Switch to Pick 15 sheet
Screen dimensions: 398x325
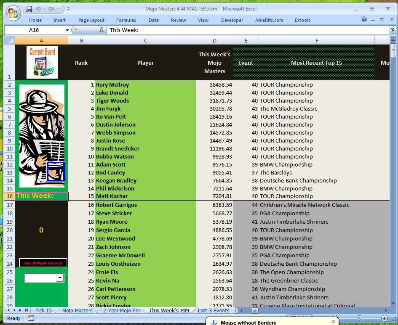pyautogui.click(x=43, y=310)
